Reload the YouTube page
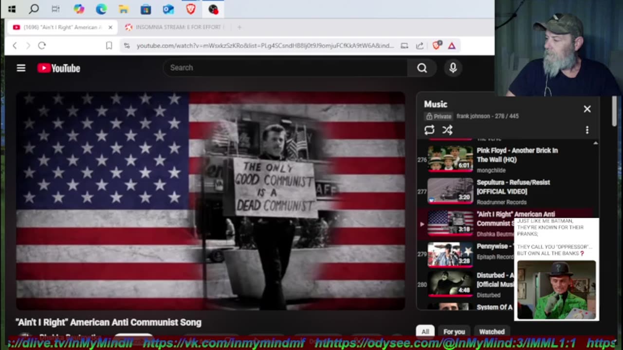 (42, 46)
